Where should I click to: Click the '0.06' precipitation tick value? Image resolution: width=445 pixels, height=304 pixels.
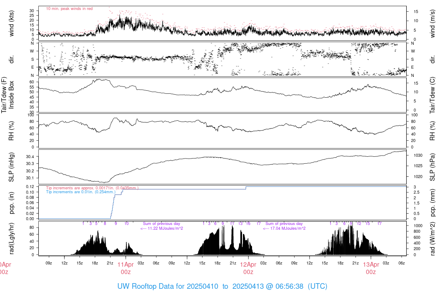[x=30, y=202]
